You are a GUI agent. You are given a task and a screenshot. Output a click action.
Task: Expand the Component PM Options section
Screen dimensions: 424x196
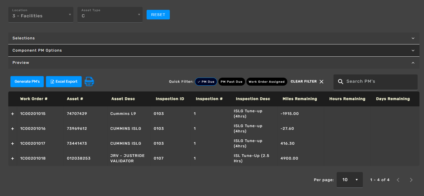click(214, 51)
